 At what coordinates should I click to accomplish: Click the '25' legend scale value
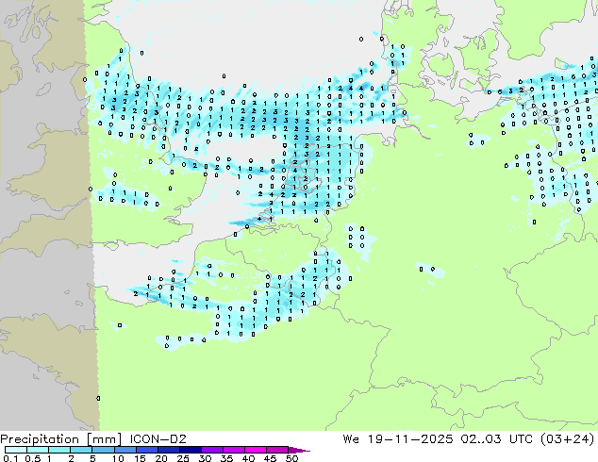[x=183, y=458]
